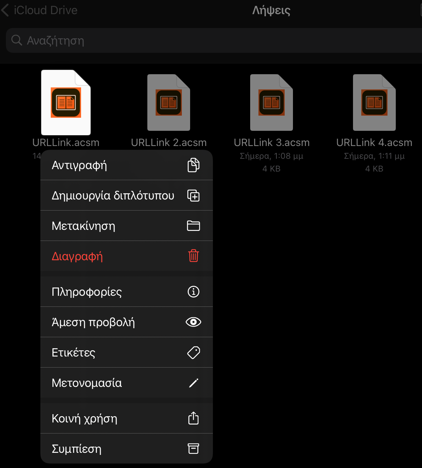Select Κοινή χρήση menu entry
Screen dimensions: 422x468
click(127, 418)
